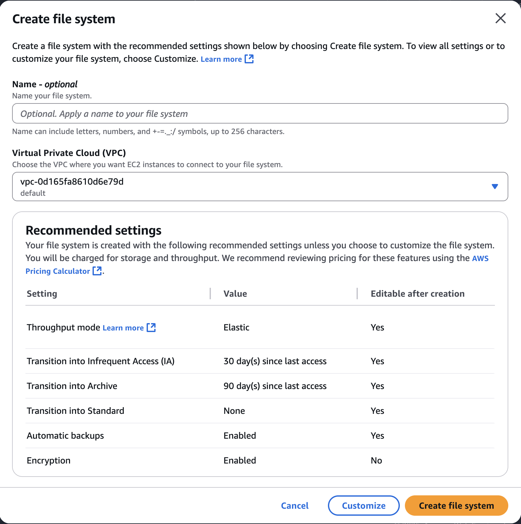Viewport: 521px width, 524px height.
Task: Click the Editable after creation column header
Action: [417, 294]
